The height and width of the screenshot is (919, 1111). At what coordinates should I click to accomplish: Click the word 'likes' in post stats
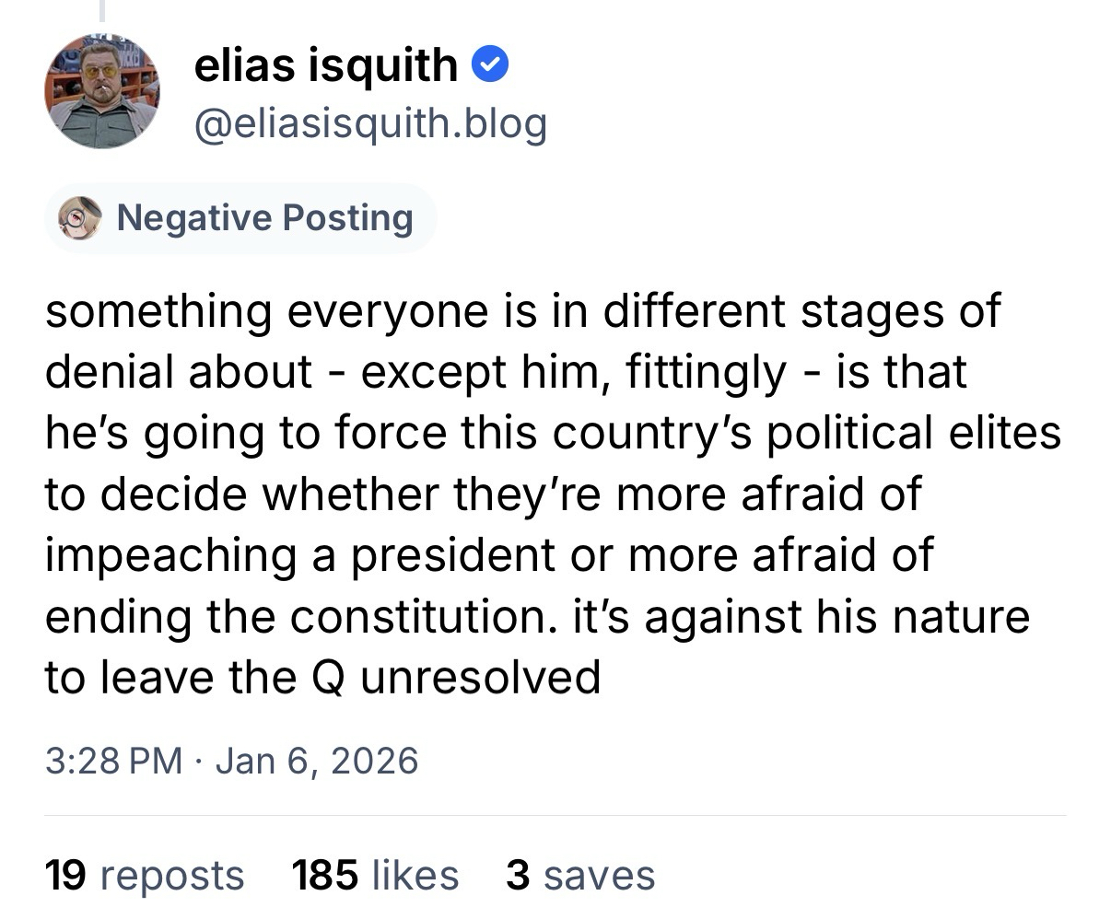415,875
